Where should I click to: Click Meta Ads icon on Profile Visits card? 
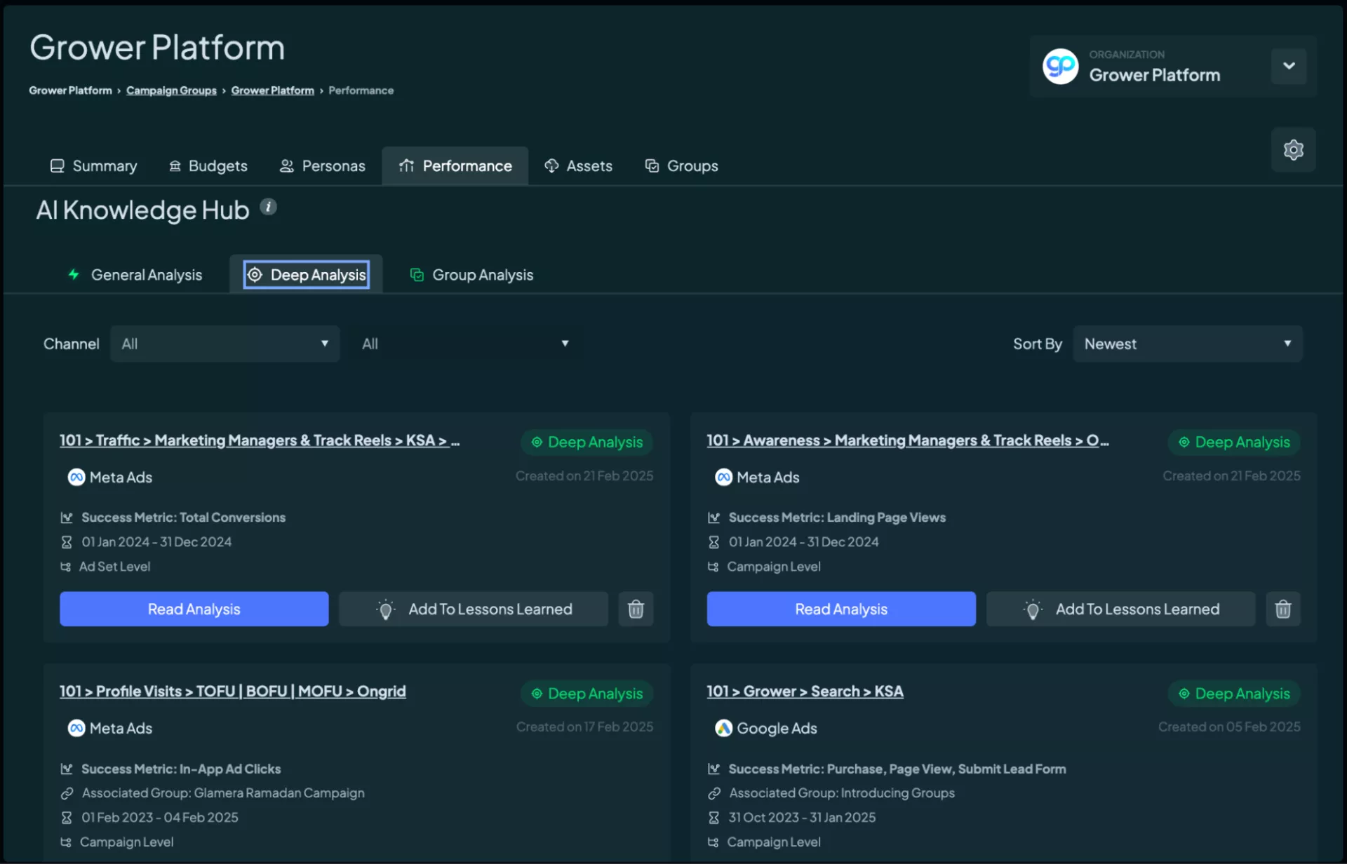[x=76, y=728]
